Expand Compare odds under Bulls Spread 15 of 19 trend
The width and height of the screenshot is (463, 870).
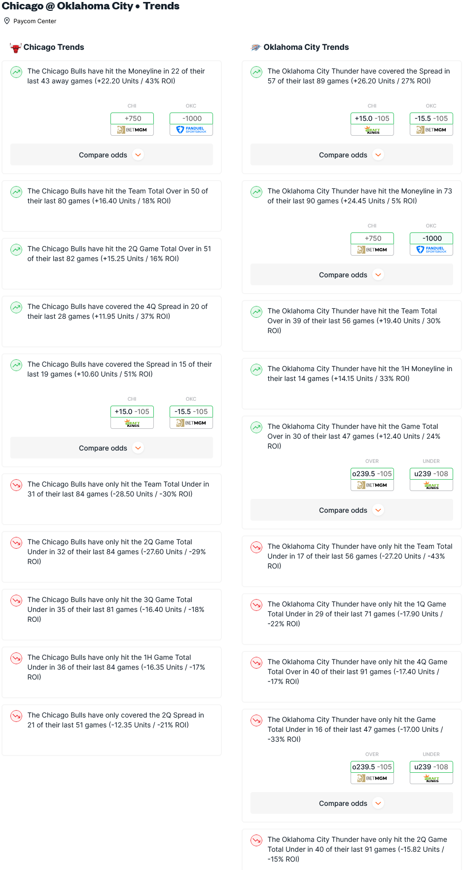pos(111,448)
